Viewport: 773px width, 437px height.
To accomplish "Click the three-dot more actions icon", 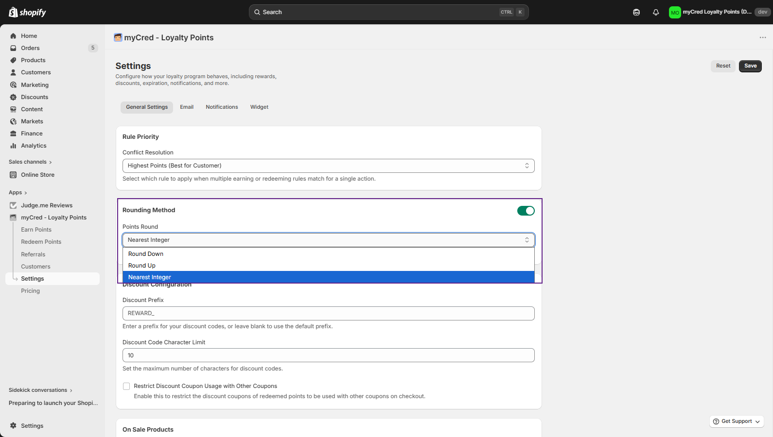I will point(762,37).
